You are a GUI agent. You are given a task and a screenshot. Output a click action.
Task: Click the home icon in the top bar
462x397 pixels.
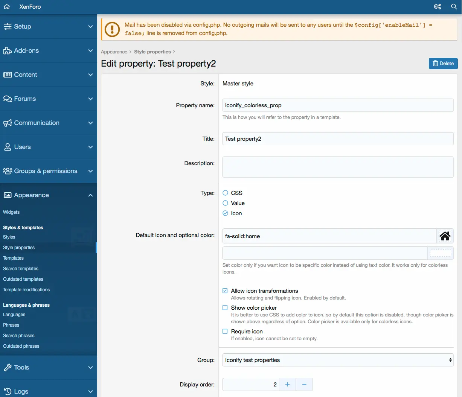coord(6,6)
